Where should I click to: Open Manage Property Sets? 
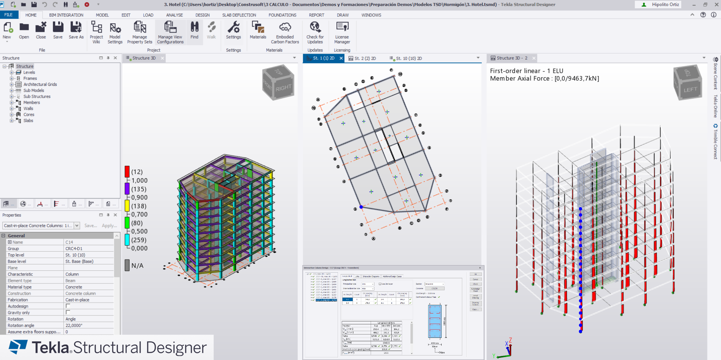click(x=140, y=33)
